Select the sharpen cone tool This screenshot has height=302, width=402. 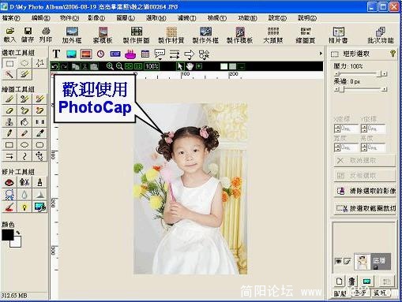tap(39, 195)
